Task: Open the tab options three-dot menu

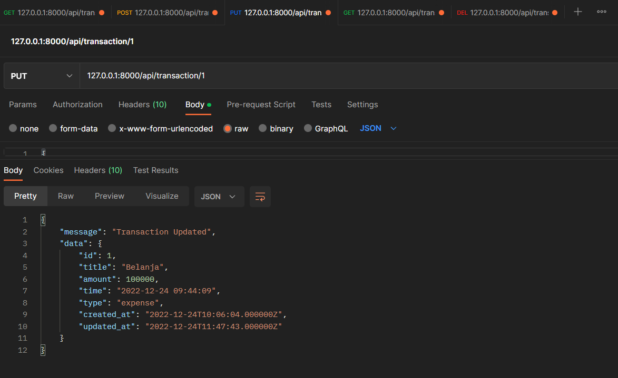Action: tap(602, 12)
